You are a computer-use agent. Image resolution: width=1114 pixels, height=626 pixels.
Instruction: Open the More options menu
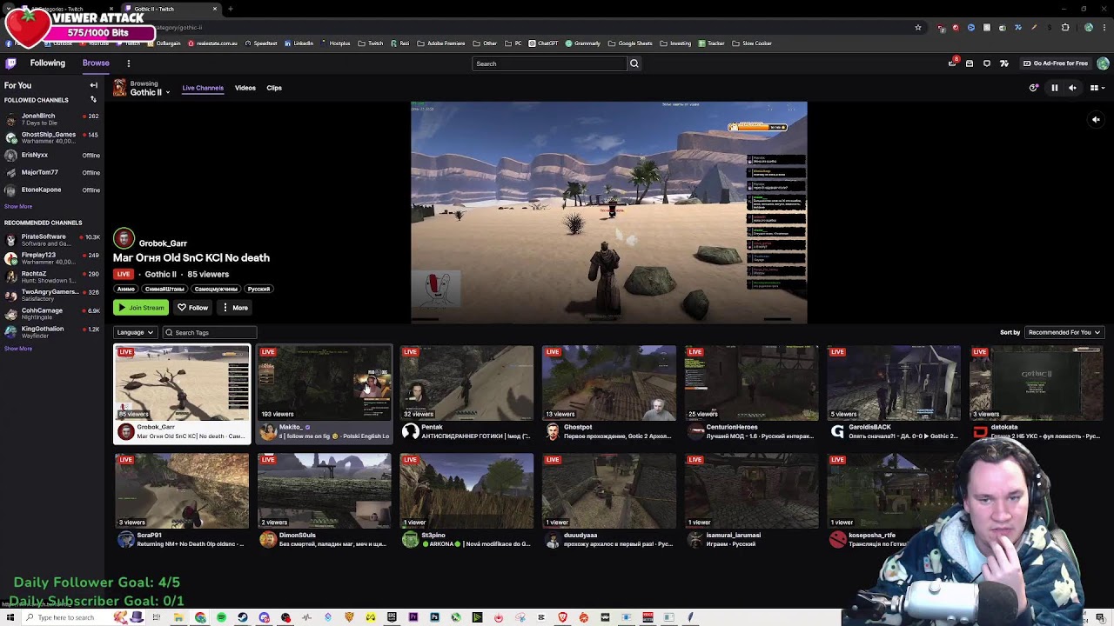[x=235, y=308]
